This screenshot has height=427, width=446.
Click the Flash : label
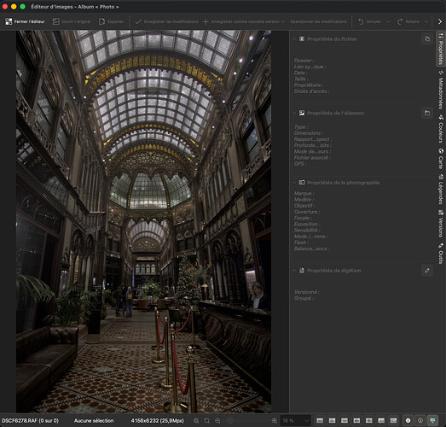(301, 243)
